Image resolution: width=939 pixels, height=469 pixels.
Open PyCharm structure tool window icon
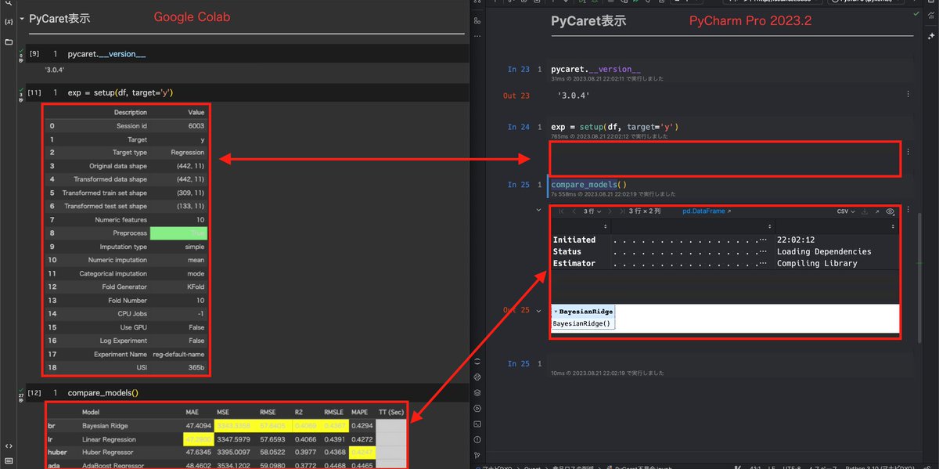click(x=477, y=20)
